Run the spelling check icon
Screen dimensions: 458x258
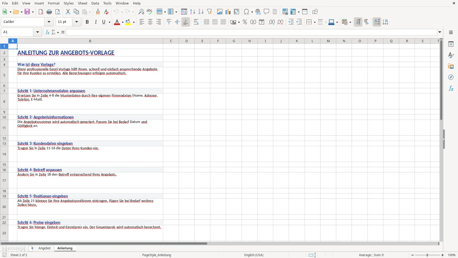point(150,12)
